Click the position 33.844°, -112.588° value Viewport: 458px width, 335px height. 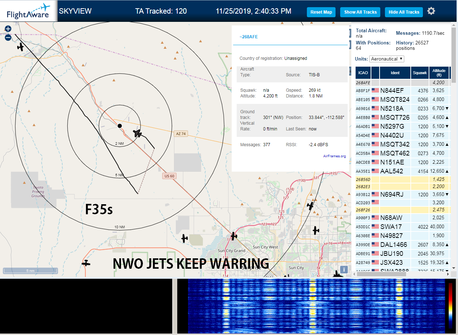(327, 118)
